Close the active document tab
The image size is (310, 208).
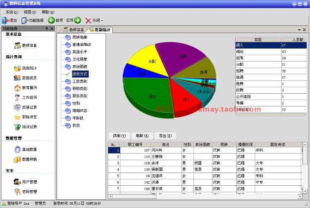[305, 30]
